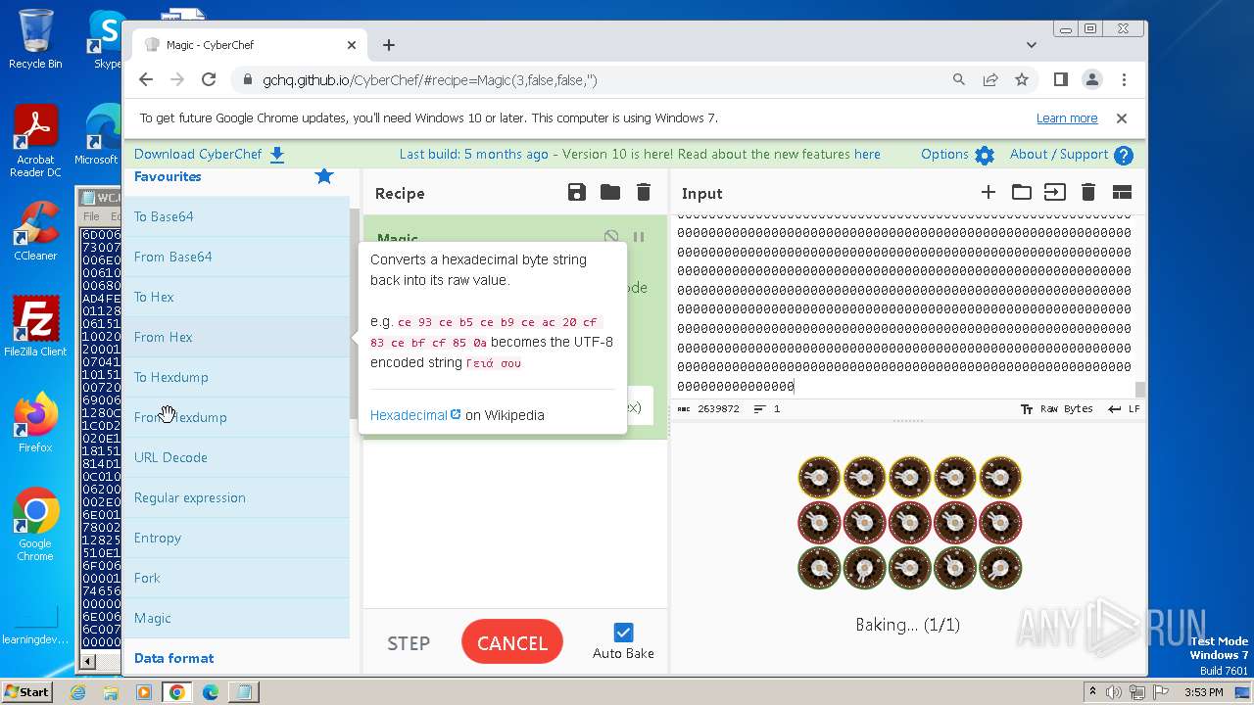Reload the page in Chrome
Viewport: 1254px width, 705px height.
[209, 80]
